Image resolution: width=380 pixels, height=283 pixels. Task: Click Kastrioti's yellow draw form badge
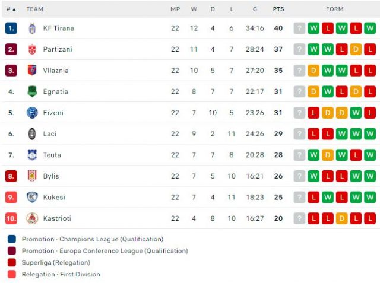pyautogui.click(x=341, y=218)
